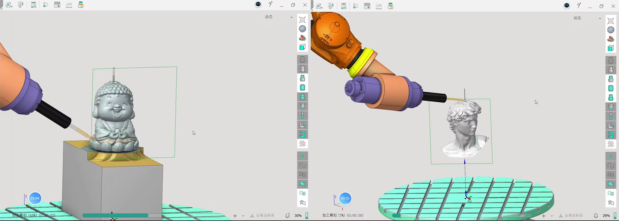Click the tape measure icon in left window
This screenshot has height=221, width=619.
[x=9, y=5]
